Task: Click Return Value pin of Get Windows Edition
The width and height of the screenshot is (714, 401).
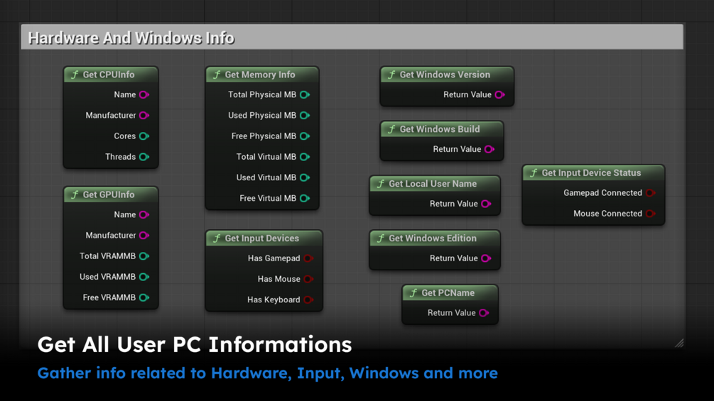Action: pyautogui.click(x=486, y=258)
